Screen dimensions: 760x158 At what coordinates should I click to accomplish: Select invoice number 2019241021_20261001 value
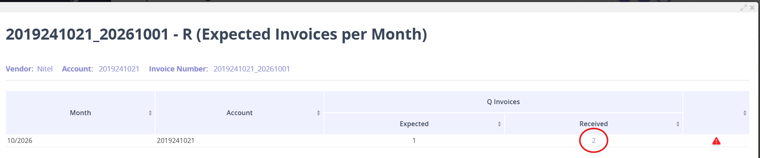click(252, 69)
